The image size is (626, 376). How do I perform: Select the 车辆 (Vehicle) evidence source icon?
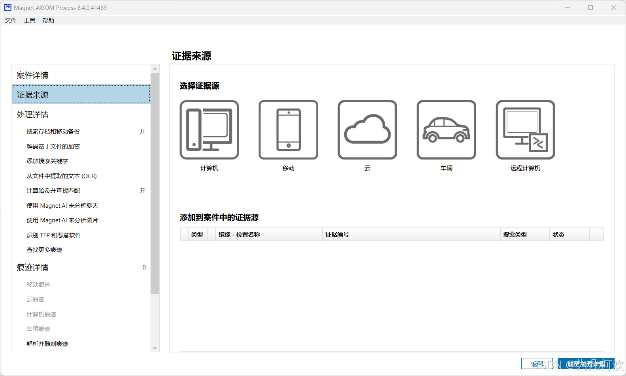pos(446,130)
